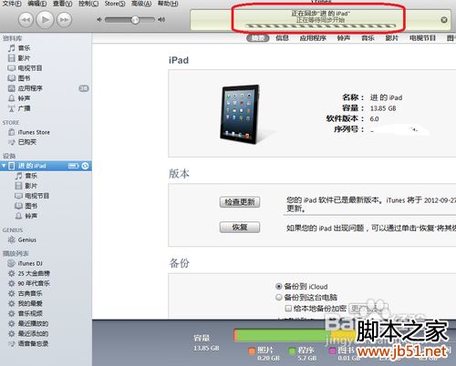The image size is (456, 366).
Task: Select 备份到 iCloud radio option
Action: [x=278, y=286]
